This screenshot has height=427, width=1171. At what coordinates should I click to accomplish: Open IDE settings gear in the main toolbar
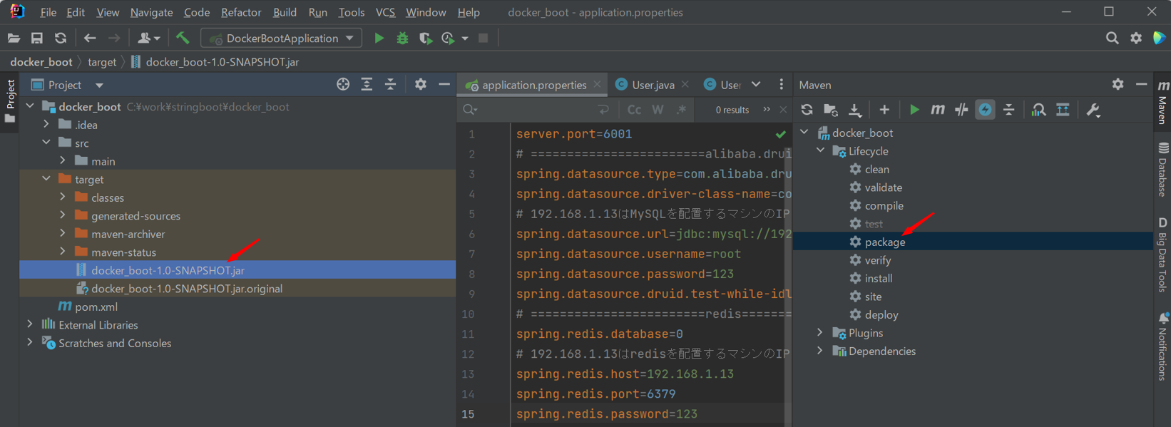(x=1136, y=38)
